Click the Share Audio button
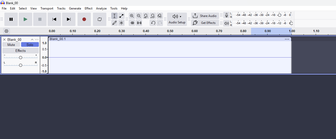 point(205,16)
